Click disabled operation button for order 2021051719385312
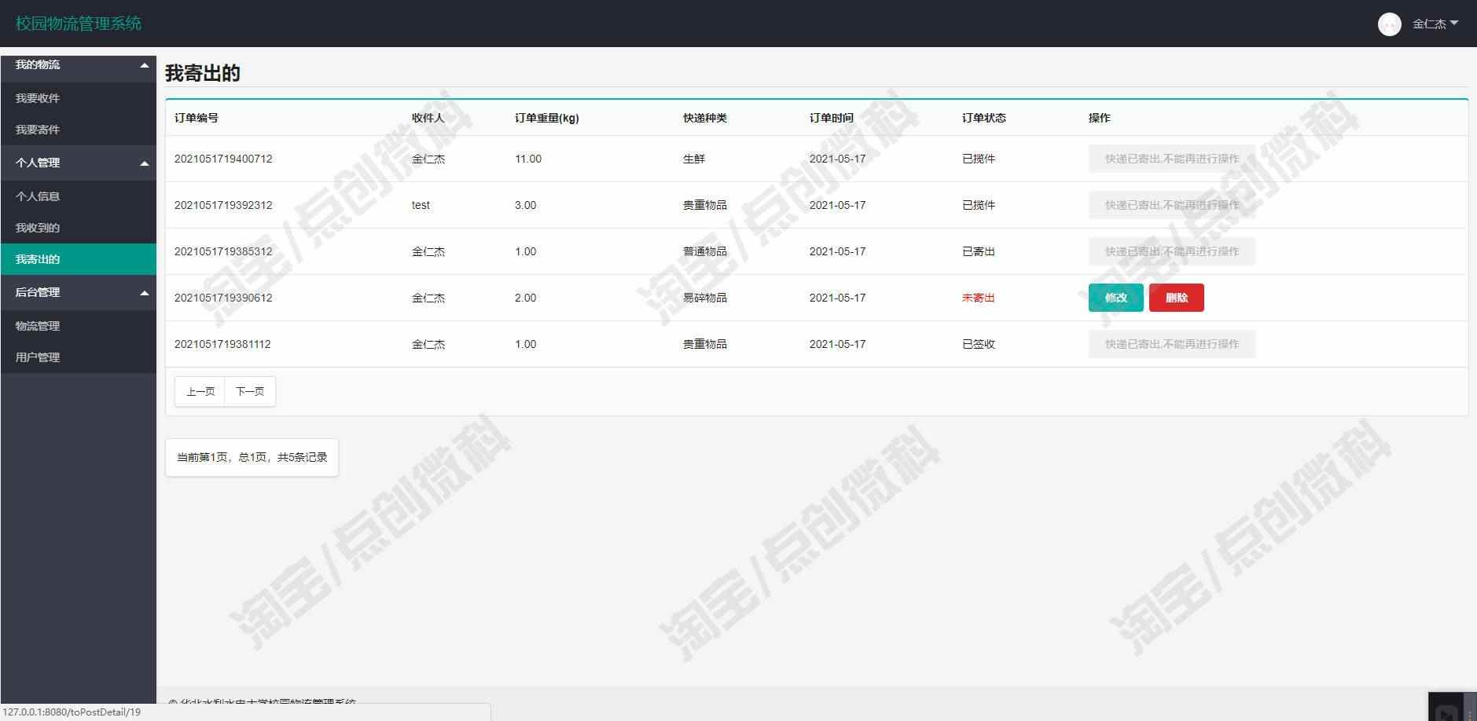 pos(1171,251)
